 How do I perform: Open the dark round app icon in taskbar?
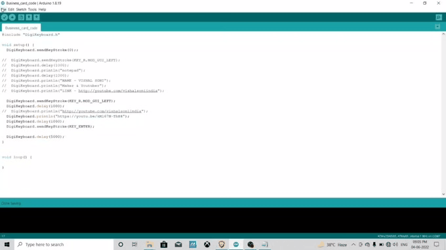pos(251,244)
